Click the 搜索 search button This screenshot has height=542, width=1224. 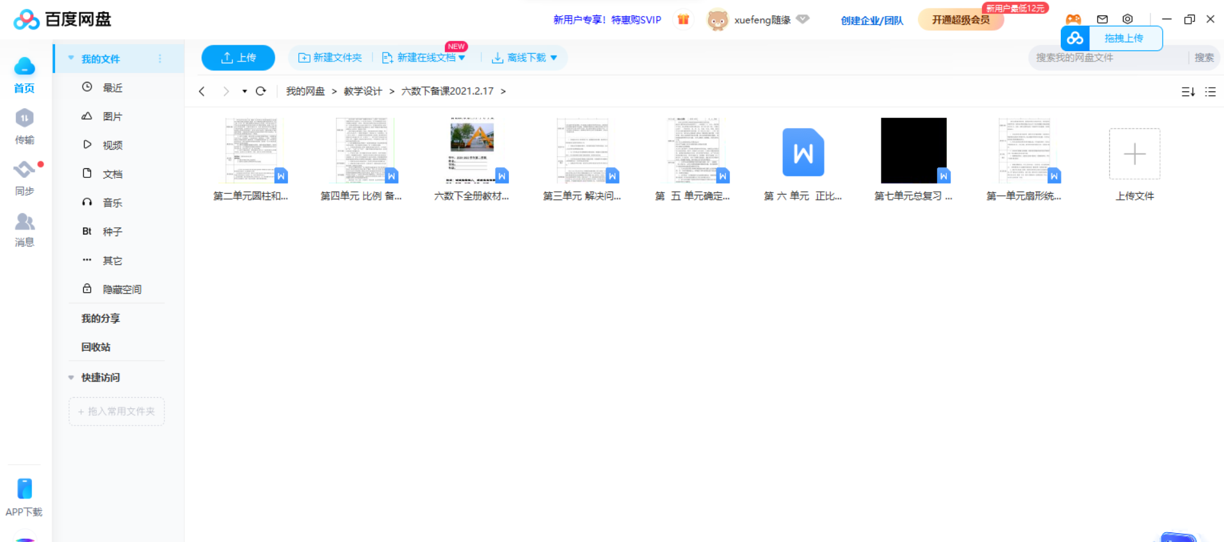coord(1204,58)
